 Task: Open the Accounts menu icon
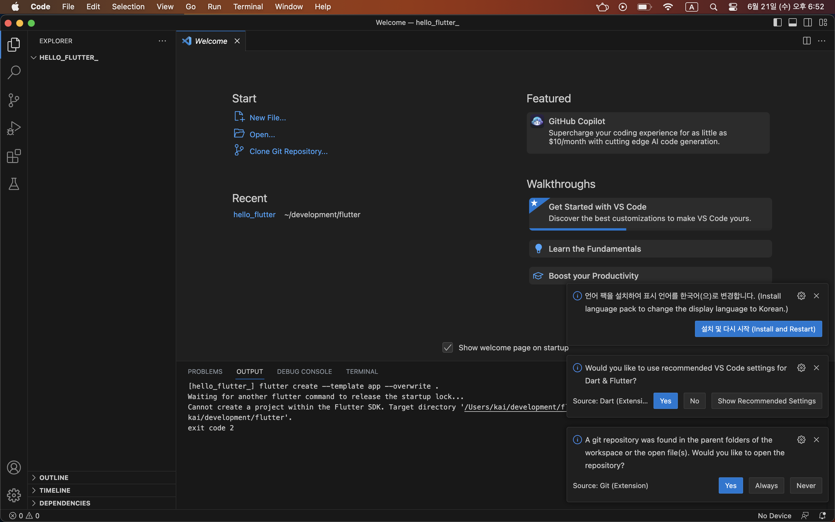(x=14, y=467)
